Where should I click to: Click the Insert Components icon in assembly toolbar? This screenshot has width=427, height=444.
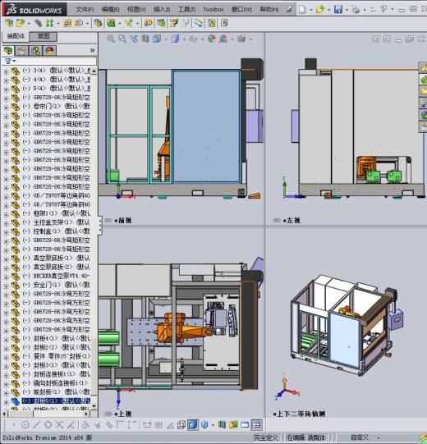20,23
